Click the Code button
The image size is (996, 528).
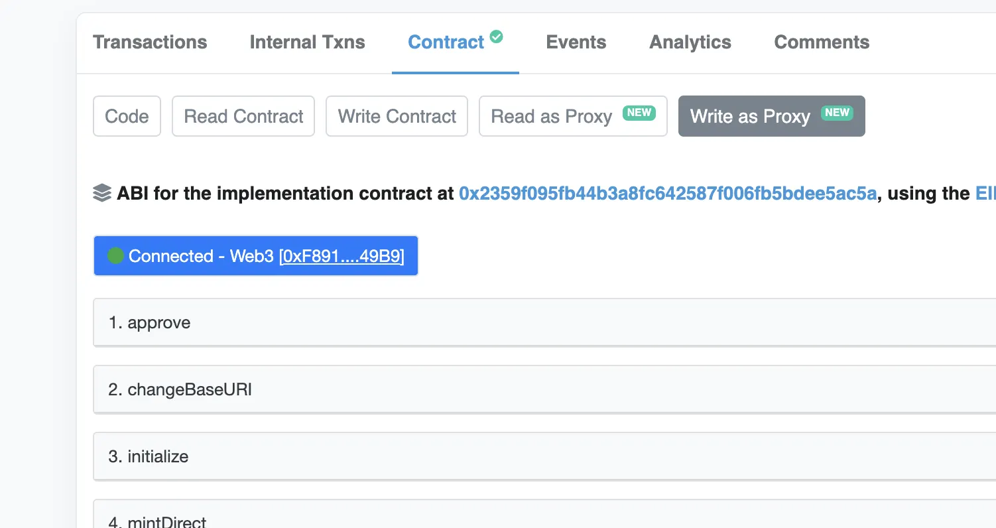click(127, 117)
